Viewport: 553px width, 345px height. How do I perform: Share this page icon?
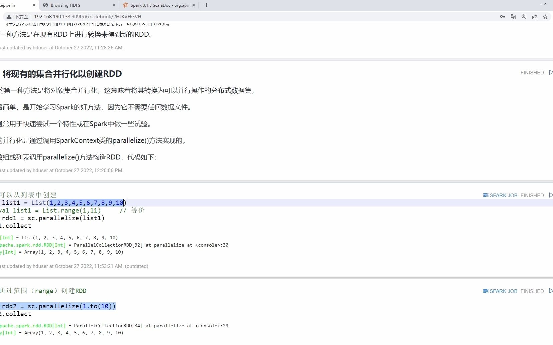point(535,17)
